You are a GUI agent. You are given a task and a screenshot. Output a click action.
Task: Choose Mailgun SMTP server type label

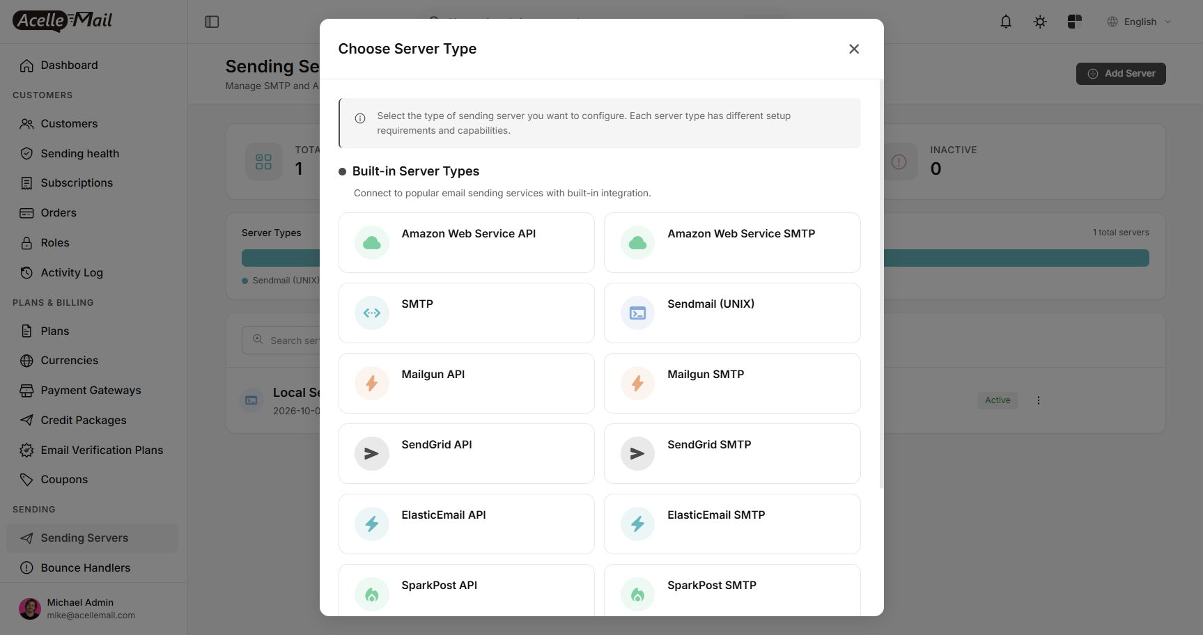[x=706, y=375]
